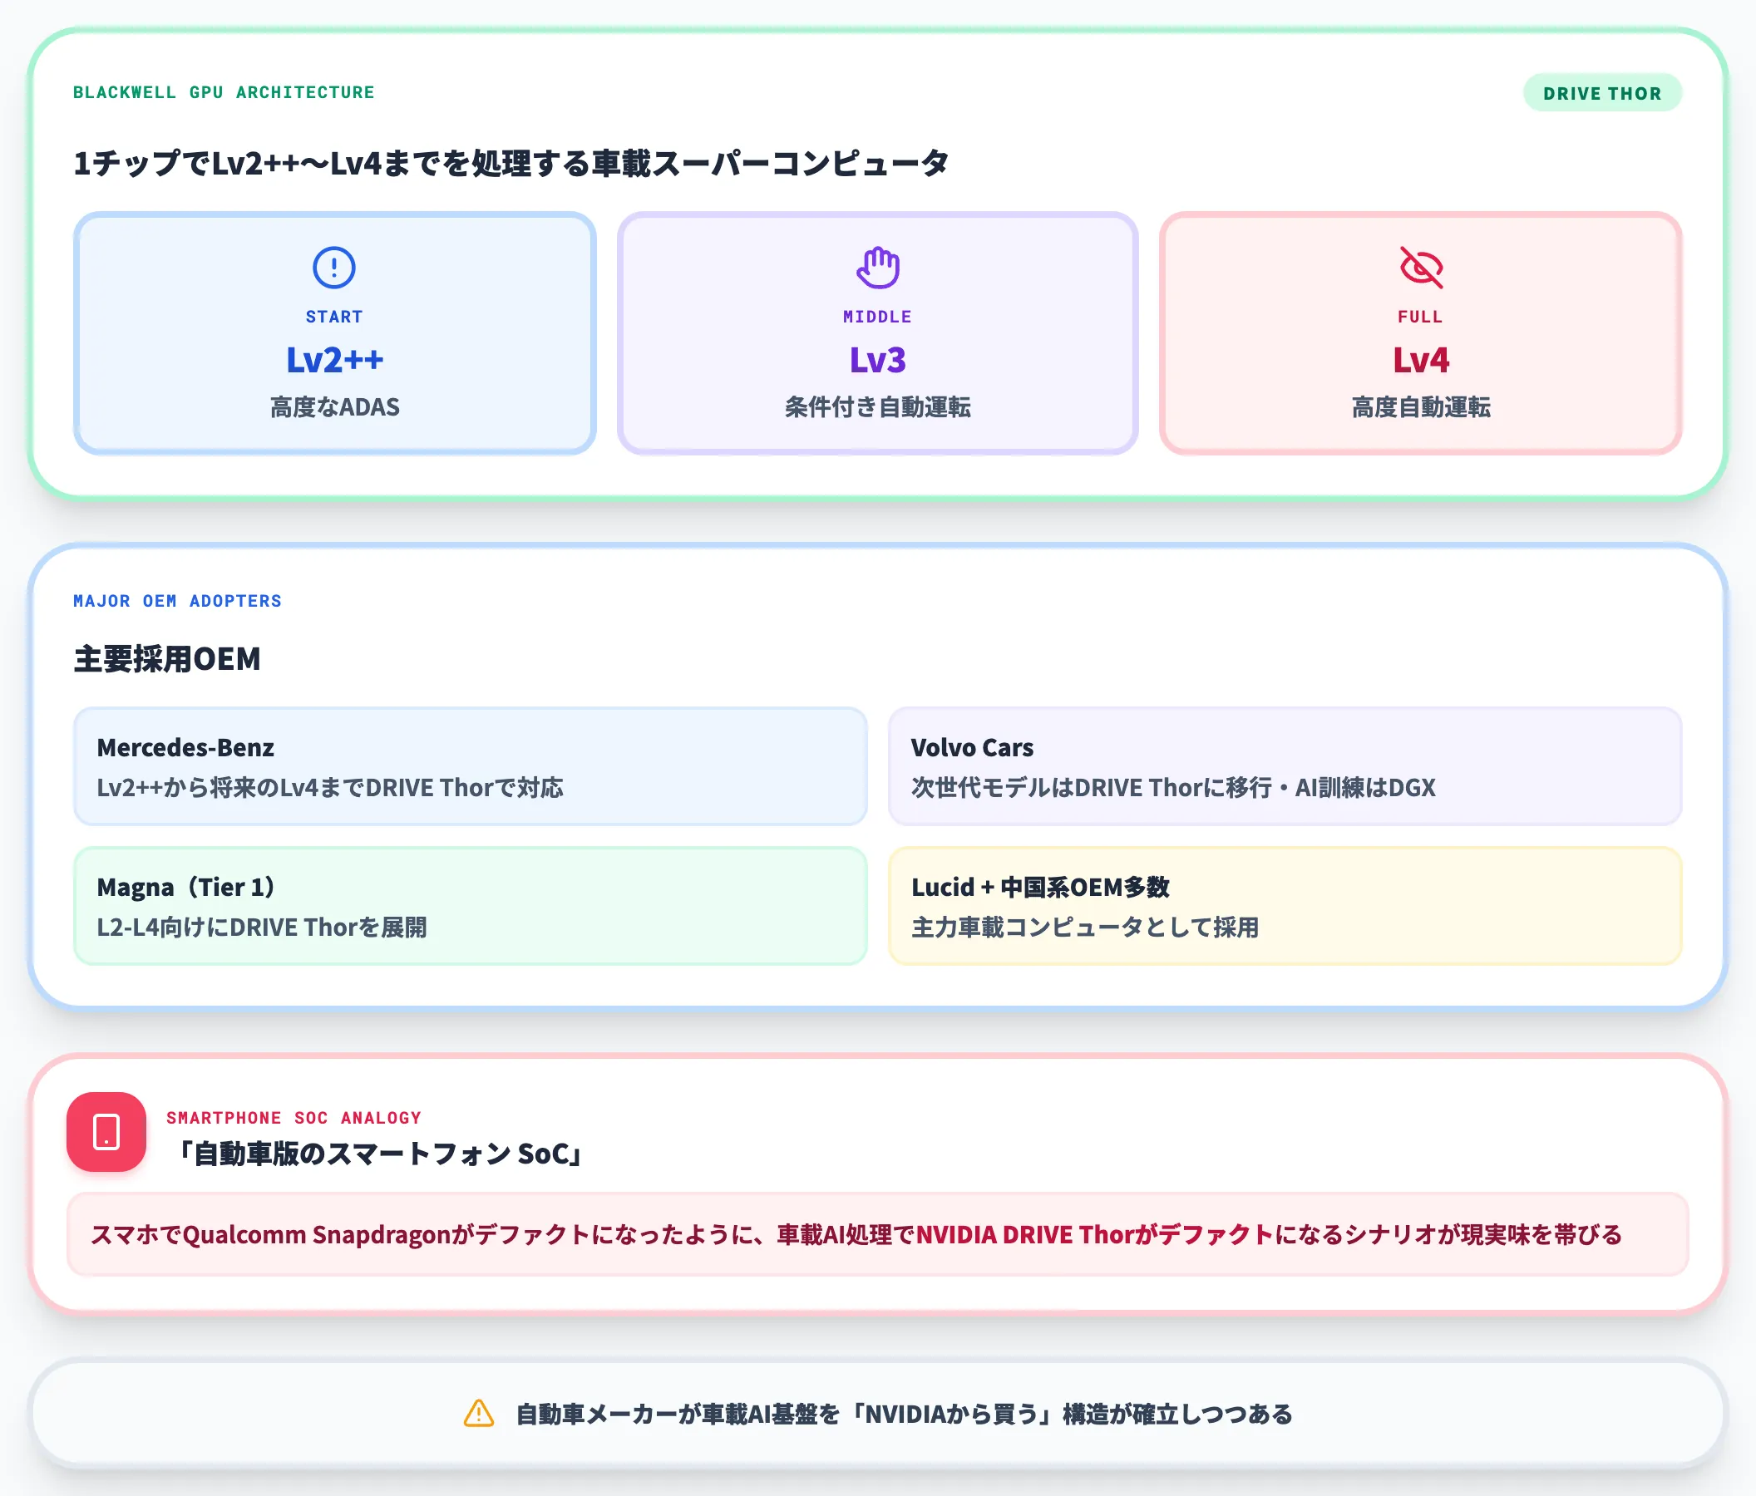1756x1496 pixels.
Task: Open the Volvo Cars OEM card
Action: 1285,766
